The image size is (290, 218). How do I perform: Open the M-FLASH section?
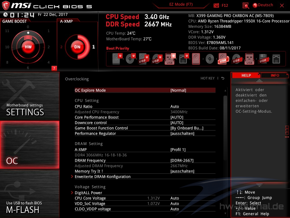pos(29,194)
